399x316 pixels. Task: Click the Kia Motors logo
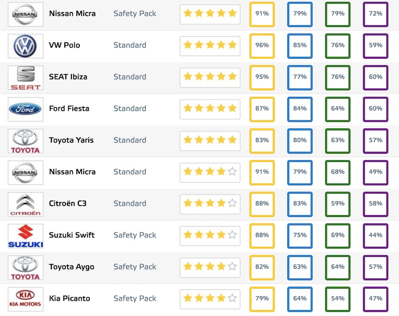[x=25, y=299]
